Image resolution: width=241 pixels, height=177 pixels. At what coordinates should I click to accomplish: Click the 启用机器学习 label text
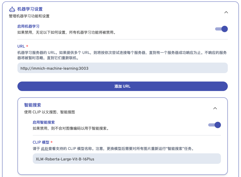[x=28, y=26]
